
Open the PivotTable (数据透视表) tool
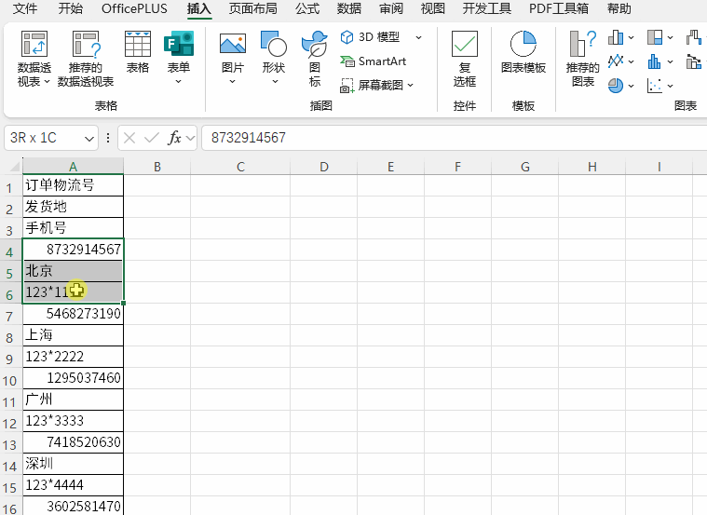tap(34, 59)
